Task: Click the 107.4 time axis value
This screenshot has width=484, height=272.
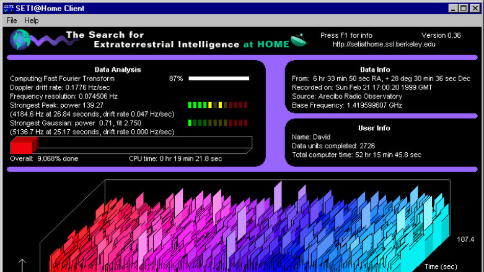Action: tap(465, 239)
